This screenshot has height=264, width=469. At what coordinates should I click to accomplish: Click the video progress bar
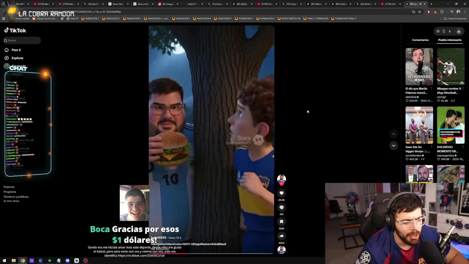coord(211,253)
